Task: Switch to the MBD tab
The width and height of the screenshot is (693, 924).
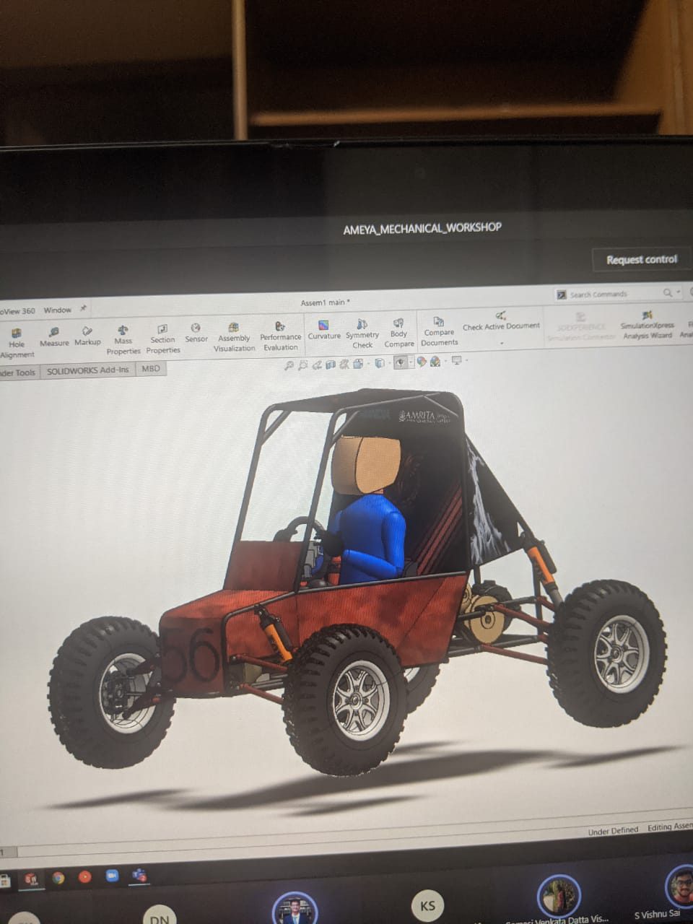Action: pyautogui.click(x=151, y=368)
